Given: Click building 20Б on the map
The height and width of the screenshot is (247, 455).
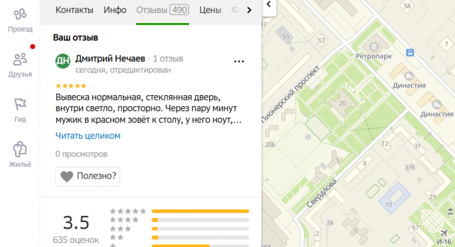Looking at the screenshot, I should [270, 145].
